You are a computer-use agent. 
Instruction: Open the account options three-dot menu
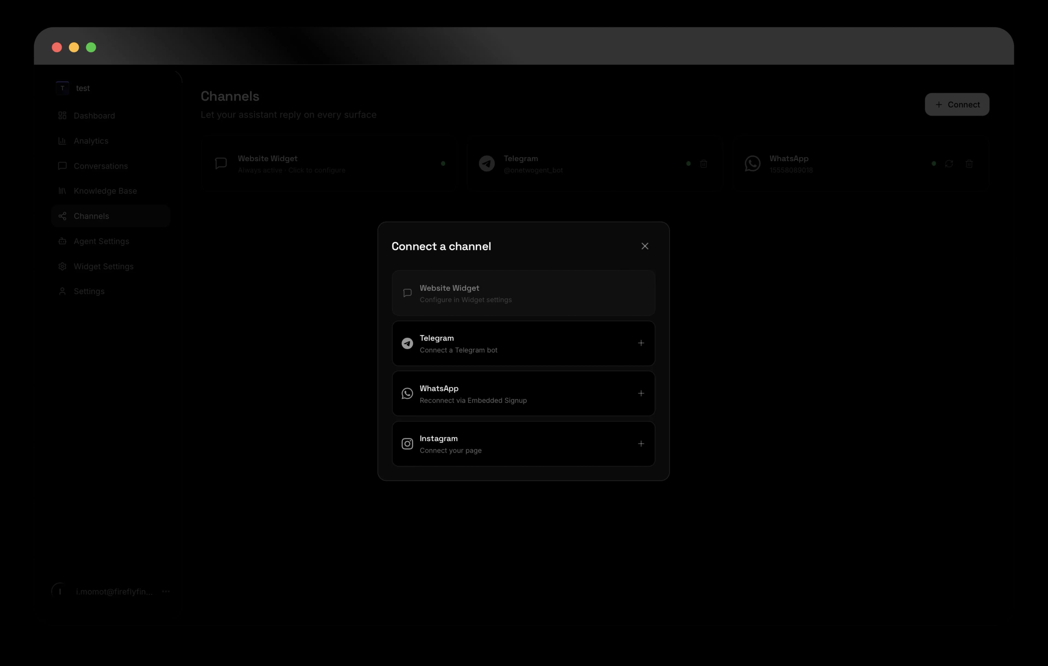166,591
